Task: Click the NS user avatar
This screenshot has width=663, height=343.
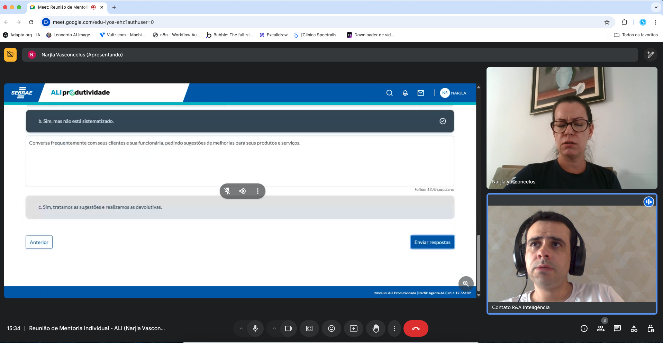Action: [445, 93]
